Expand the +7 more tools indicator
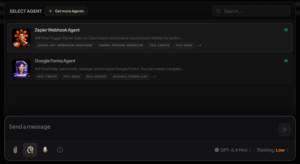The image size is (300, 164). coord(154,77)
